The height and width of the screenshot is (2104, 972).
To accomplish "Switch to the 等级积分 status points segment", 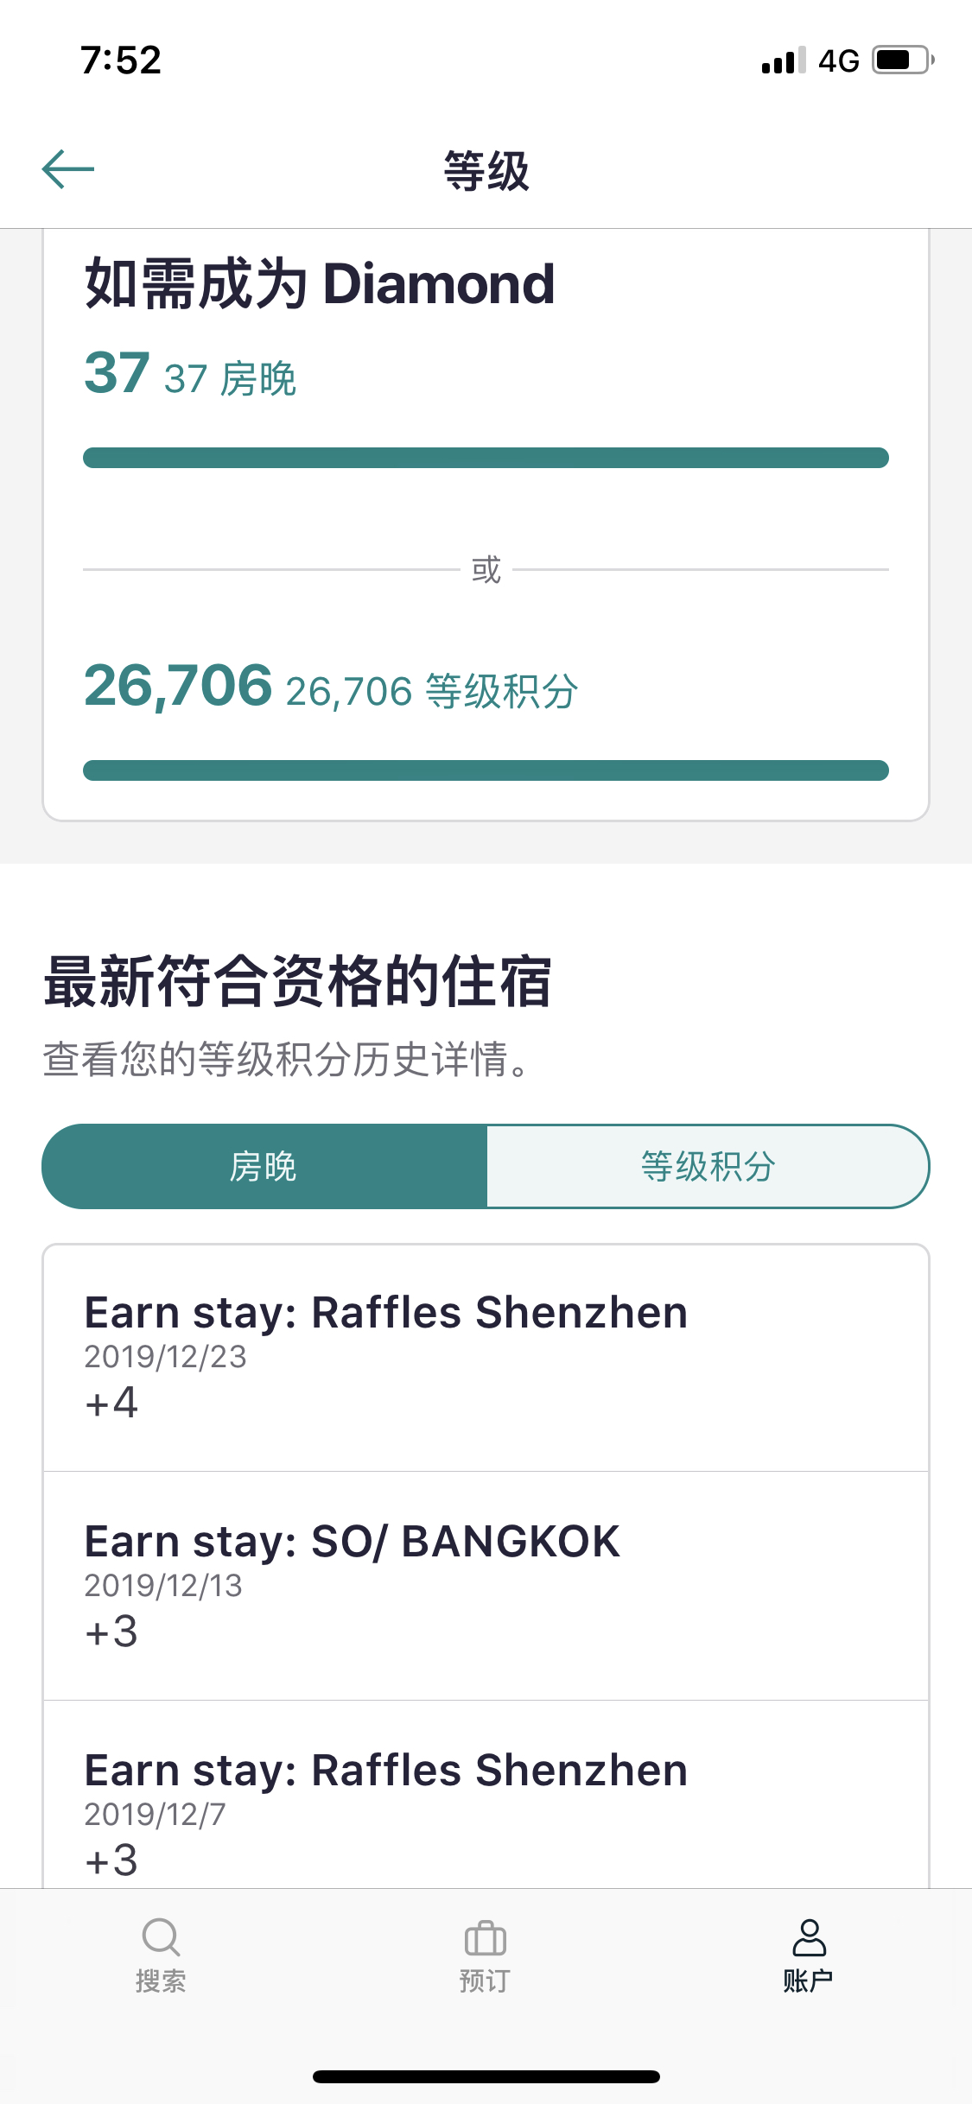I will [708, 1166].
